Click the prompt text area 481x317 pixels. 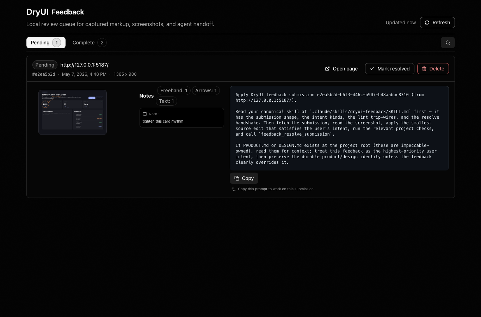(339, 128)
